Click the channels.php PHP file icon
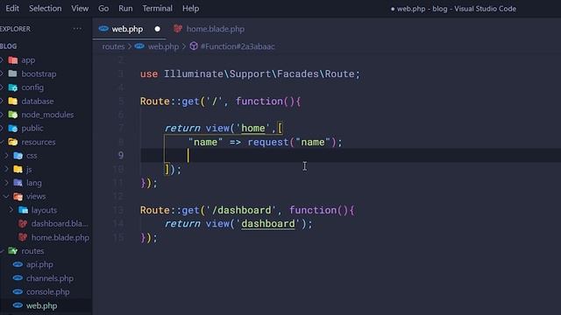Screen dimensions: 561x315 [18, 278]
